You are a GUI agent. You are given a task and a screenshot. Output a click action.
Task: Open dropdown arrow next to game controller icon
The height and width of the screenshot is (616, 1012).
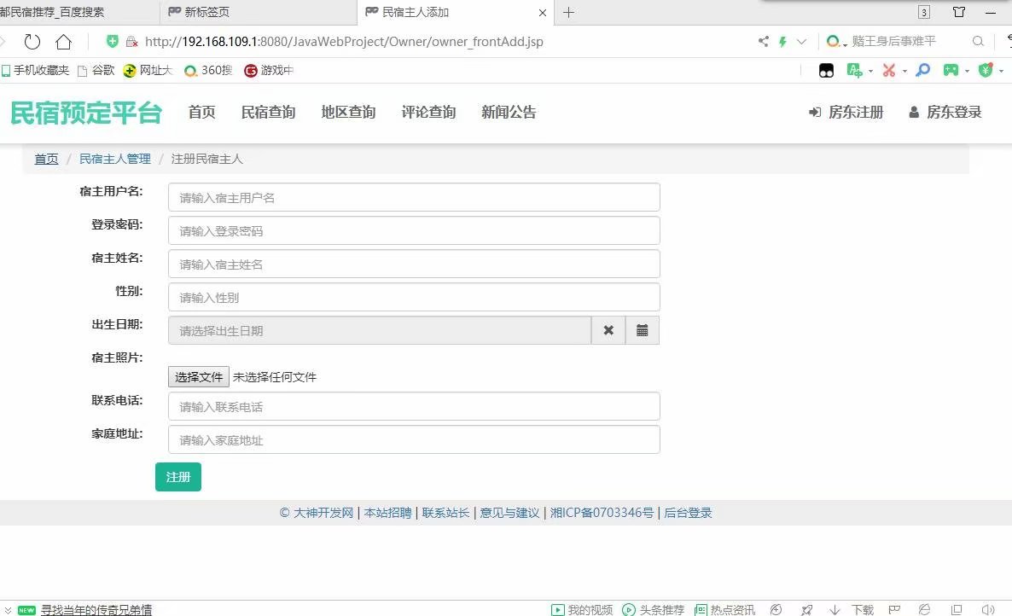pyautogui.click(x=967, y=71)
